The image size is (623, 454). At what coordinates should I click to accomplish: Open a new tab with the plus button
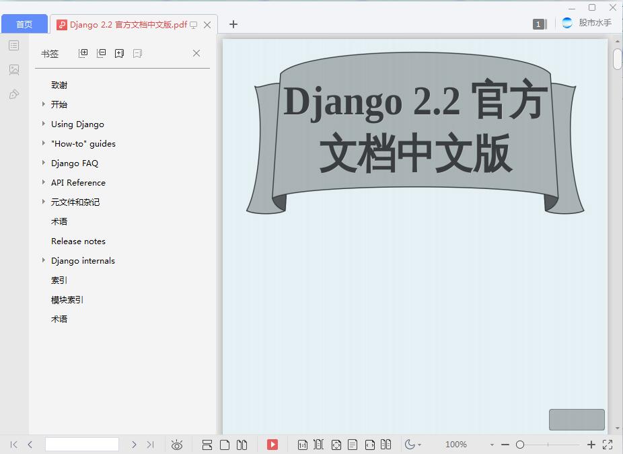click(x=233, y=24)
